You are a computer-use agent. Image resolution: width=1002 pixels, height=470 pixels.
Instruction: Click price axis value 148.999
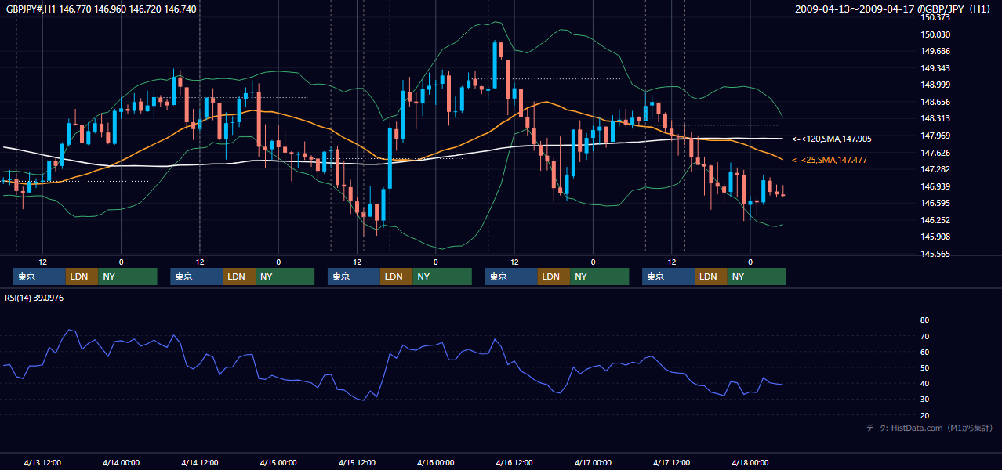click(x=935, y=85)
